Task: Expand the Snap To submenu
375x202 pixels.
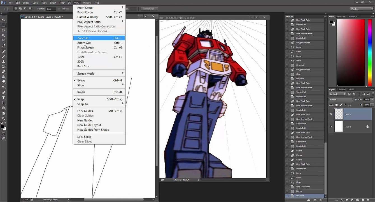Action: (99, 104)
